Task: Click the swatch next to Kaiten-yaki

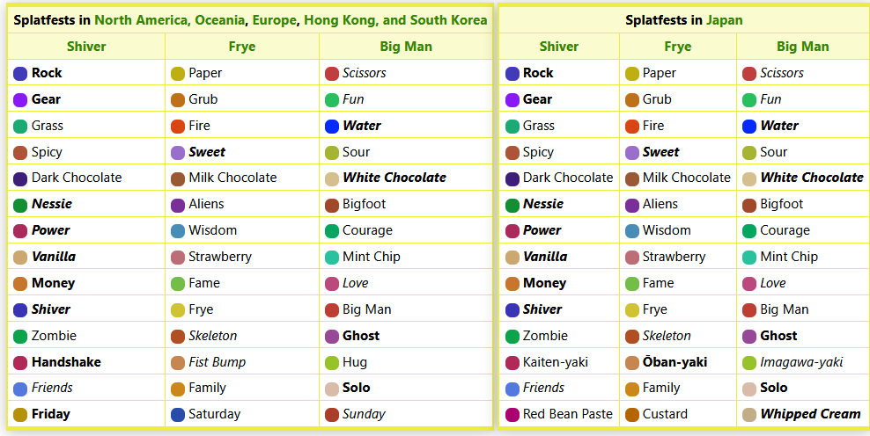Action: pyautogui.click(x=512, y=362)
